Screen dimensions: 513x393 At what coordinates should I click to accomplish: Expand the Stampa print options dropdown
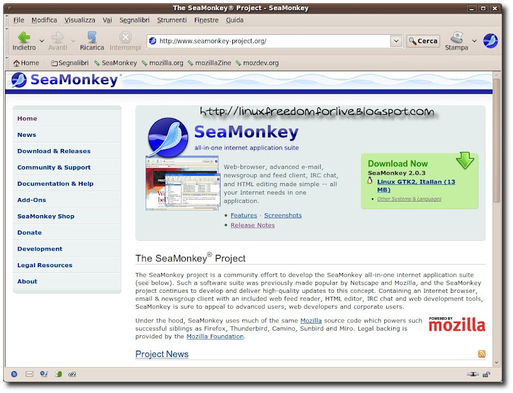tap(474, 41)
